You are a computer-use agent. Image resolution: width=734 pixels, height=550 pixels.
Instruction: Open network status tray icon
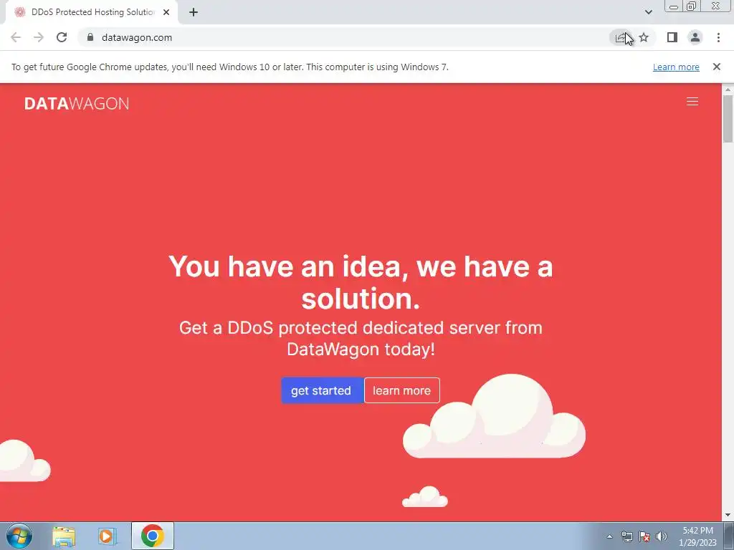(626, 536)
